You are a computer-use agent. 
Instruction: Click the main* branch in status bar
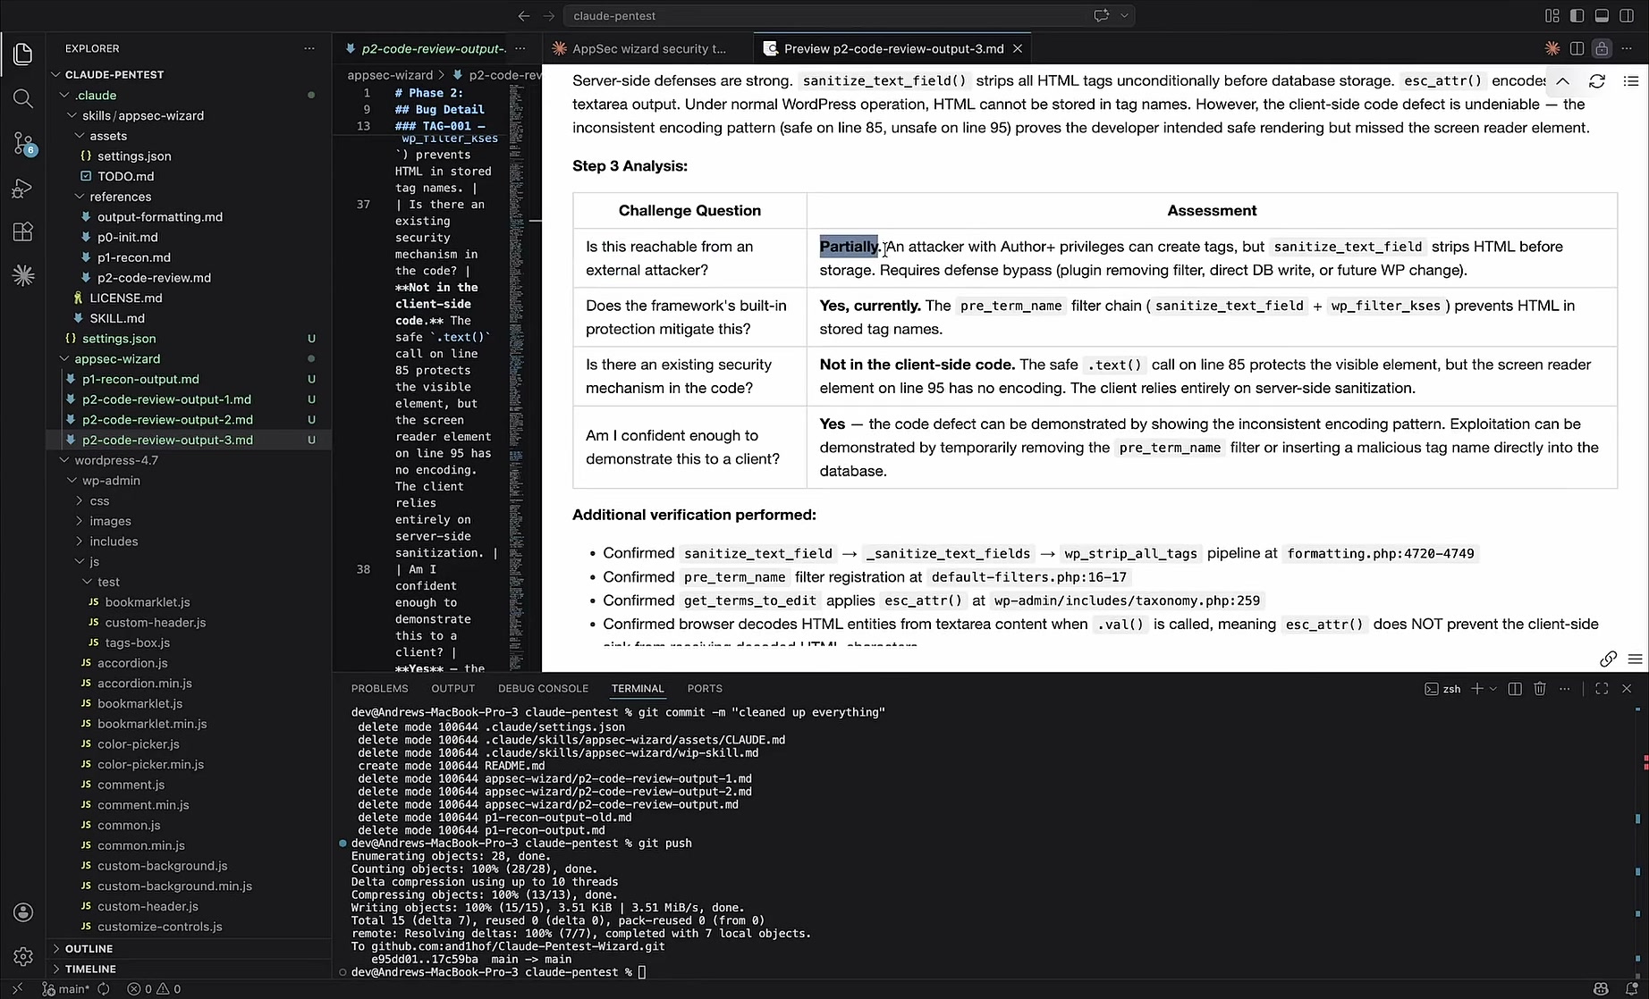(67, 989)
